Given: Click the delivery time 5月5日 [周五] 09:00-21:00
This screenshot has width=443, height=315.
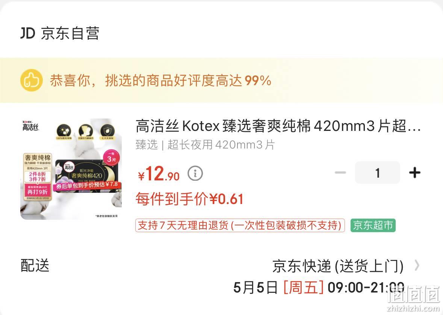Looking at the screenshot, I should [319, 288].
